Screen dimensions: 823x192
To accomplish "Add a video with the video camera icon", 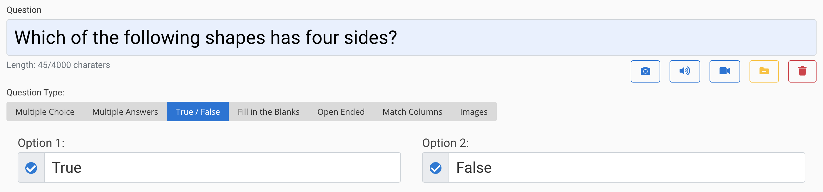I will point(724,71).
